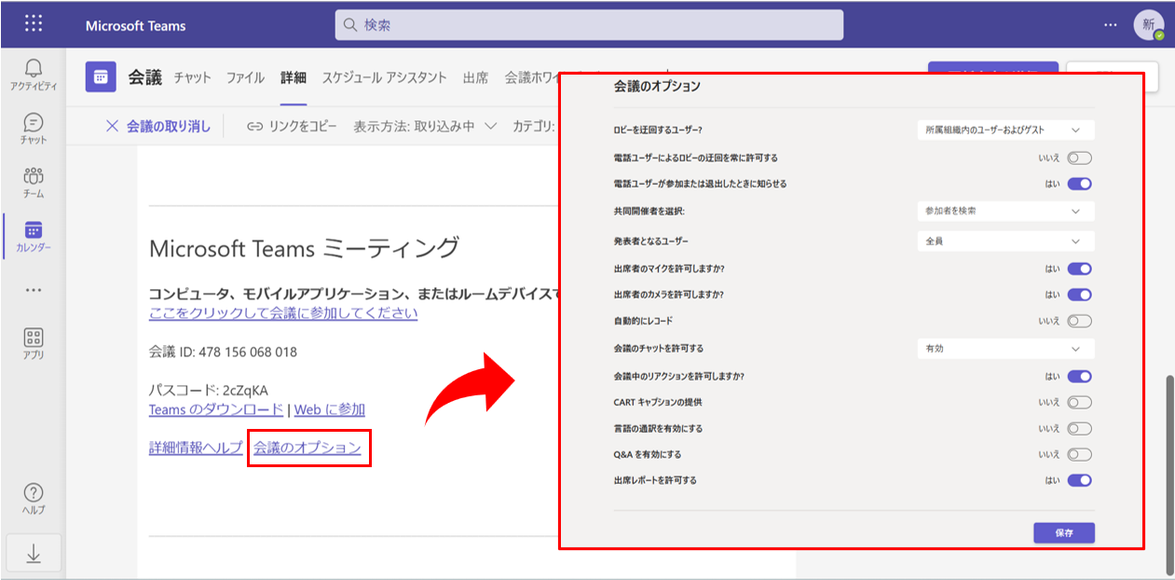This screenshot has width=1175, height=580.
Task: Toggle automatic recording (自動的にレコード)
Action: pyautogui.click(x=1079, y=321)
